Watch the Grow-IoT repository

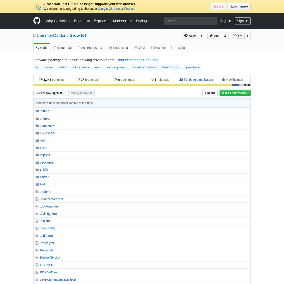[190, 36]
